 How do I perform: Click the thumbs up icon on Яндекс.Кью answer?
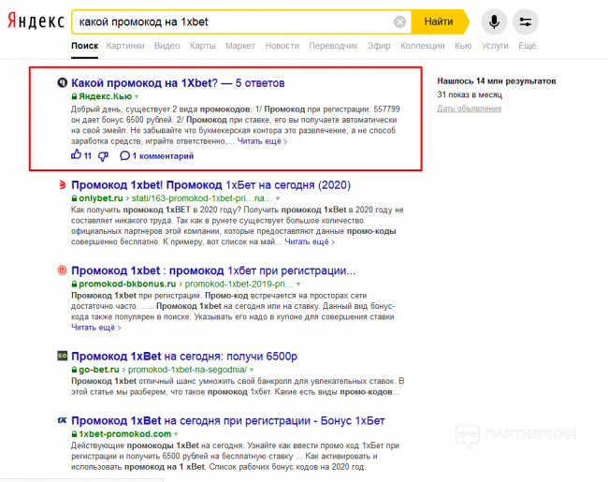pos(77,155)
